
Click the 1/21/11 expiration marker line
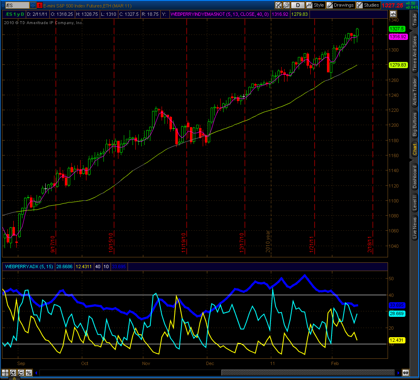pyautogui.click(x=314, y=137)
